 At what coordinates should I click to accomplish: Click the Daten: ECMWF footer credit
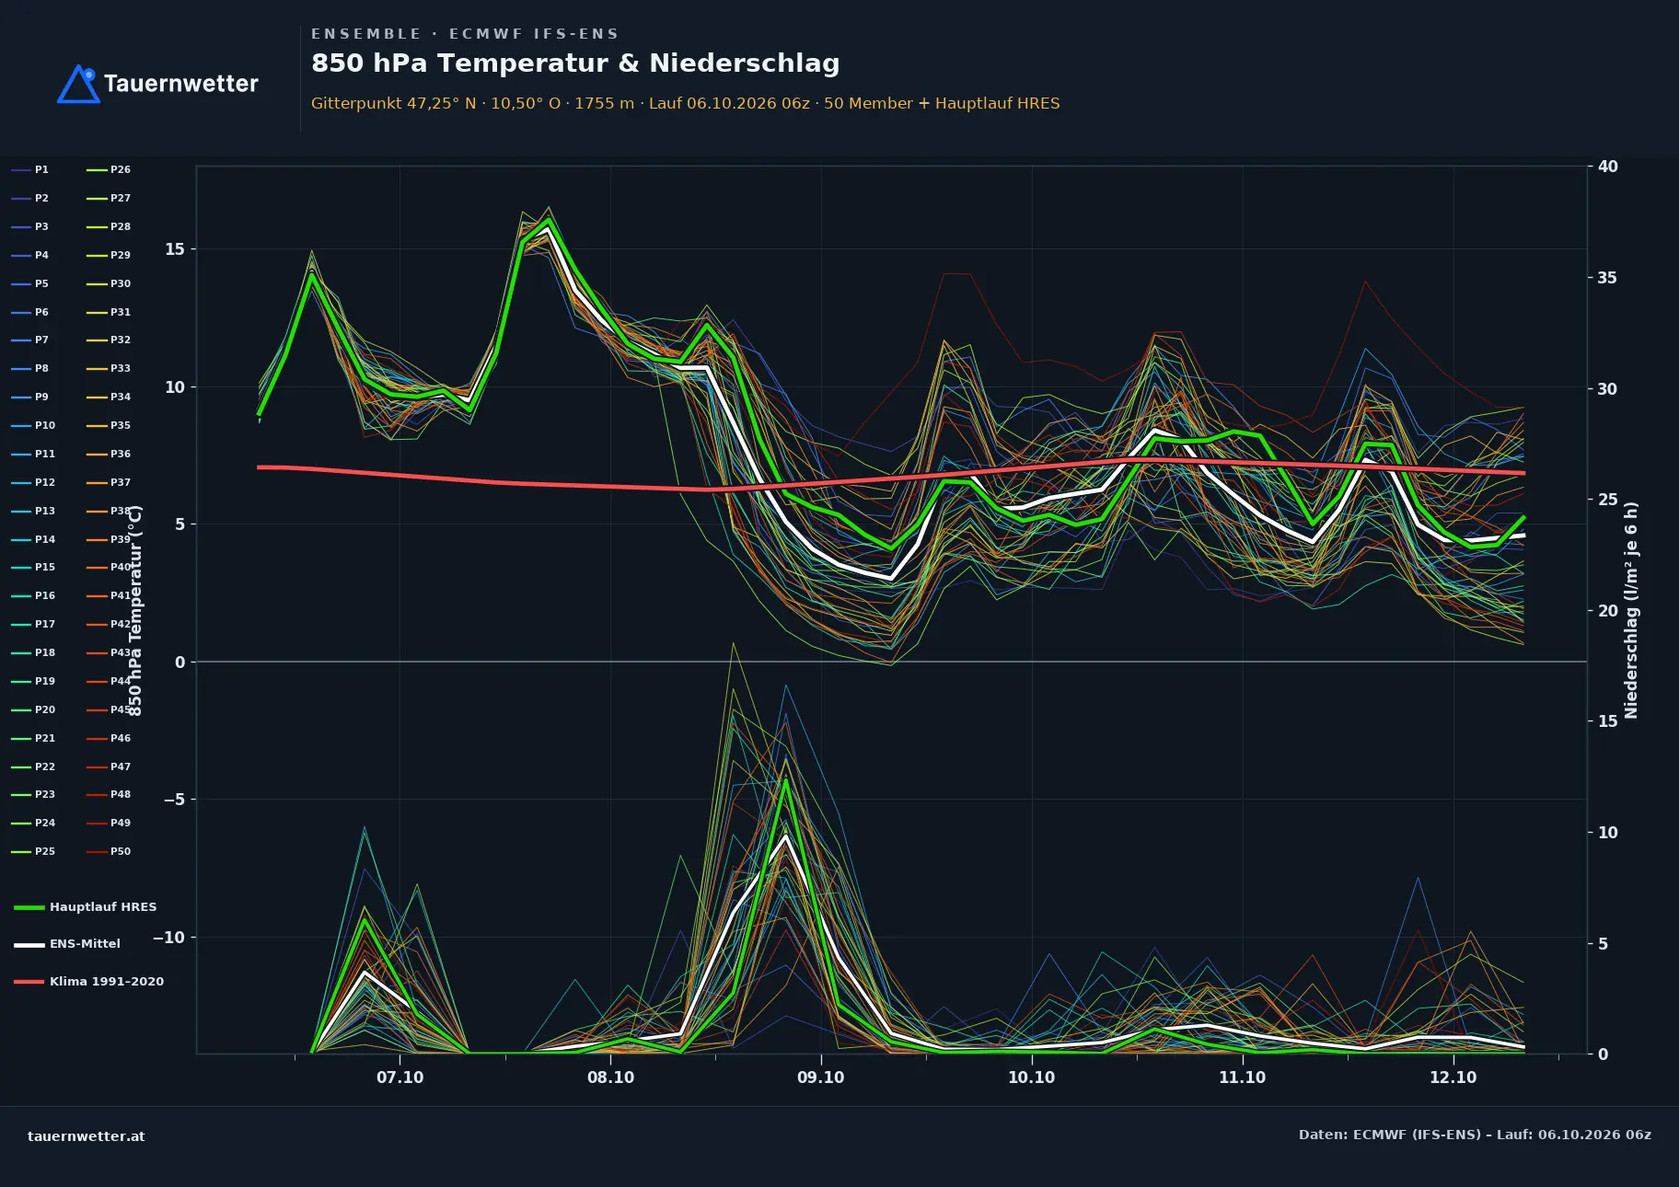pos(1475,1135)
